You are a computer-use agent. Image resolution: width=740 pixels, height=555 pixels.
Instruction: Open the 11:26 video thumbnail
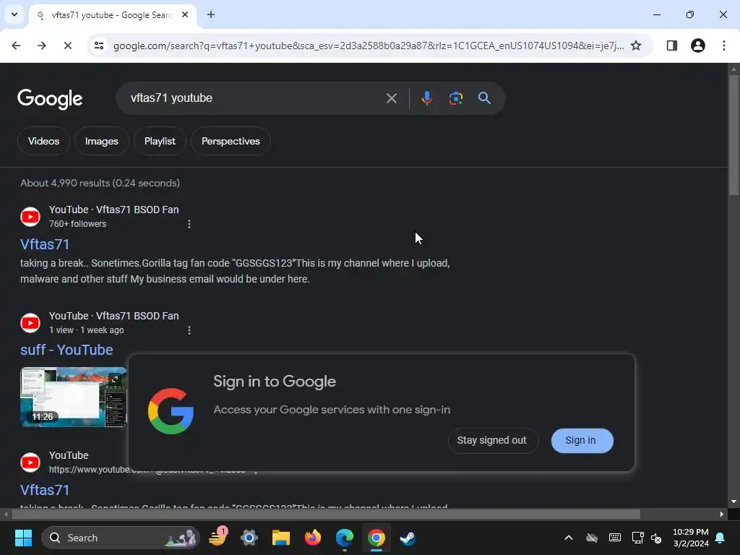pyautogui.click(x=74, y=397)
